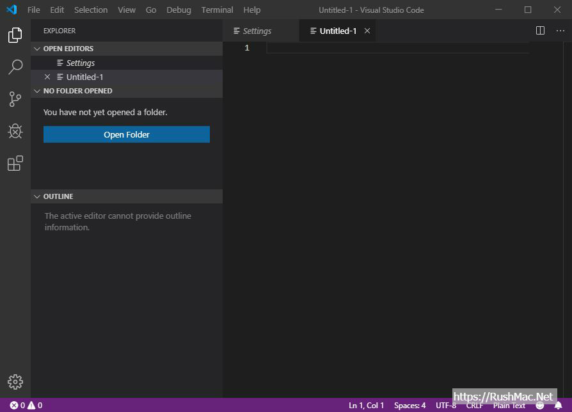The height and width of the screenshot is (412, 572).
Task: Minimize the Visual Studio Code window
Action: (x=498, y=10)
